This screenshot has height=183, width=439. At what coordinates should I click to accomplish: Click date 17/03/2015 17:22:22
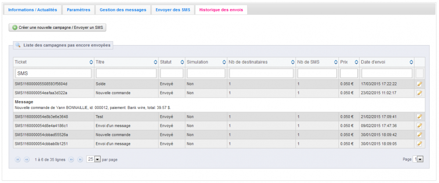[x=379, y=84]
